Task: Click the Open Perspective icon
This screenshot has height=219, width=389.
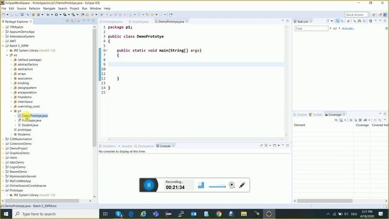Action: [374, 15]
